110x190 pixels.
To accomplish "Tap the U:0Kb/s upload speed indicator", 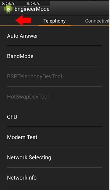I will [x=33, y=3].
